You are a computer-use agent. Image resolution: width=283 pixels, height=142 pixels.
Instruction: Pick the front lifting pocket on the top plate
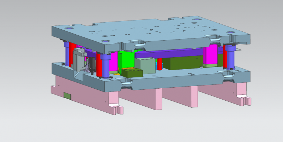pos(138,43)
